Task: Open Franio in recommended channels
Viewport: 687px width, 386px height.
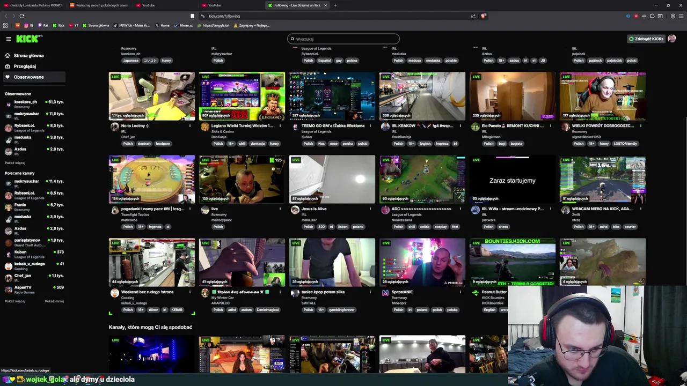Action: tap(33, 207)
